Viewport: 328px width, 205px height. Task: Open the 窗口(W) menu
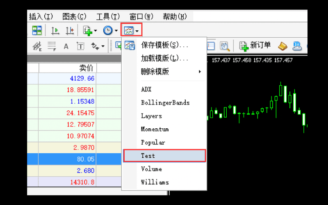click(141, 16)
